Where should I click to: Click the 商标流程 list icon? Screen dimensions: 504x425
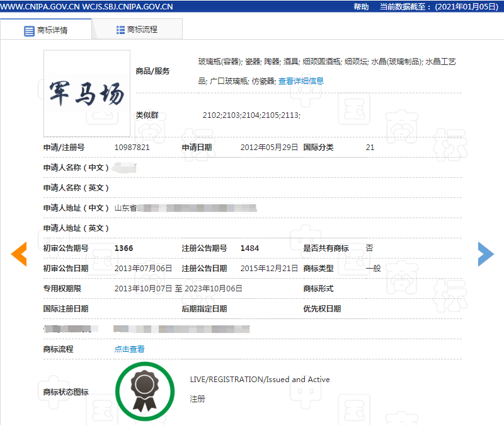[120, 30]
